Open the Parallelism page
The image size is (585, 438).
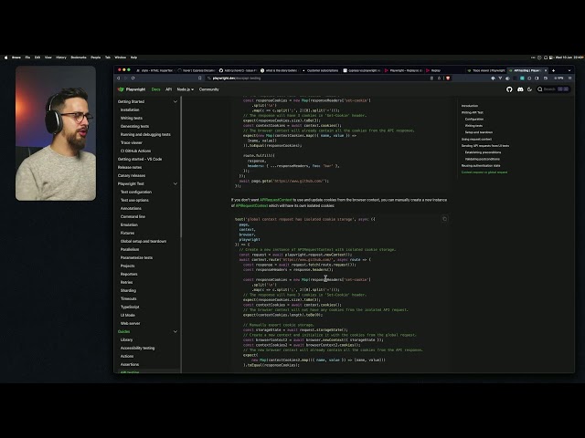[130, 249]
